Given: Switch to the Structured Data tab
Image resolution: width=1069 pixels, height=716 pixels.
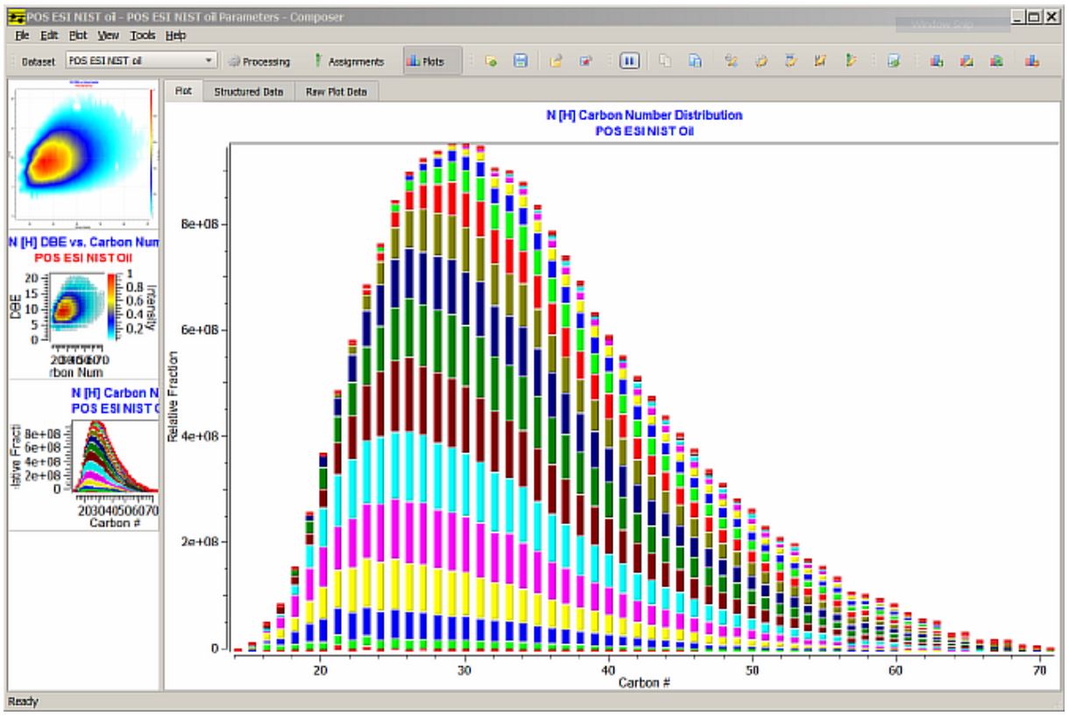Looking at the screenshot, I should click(x=249, y=92).
